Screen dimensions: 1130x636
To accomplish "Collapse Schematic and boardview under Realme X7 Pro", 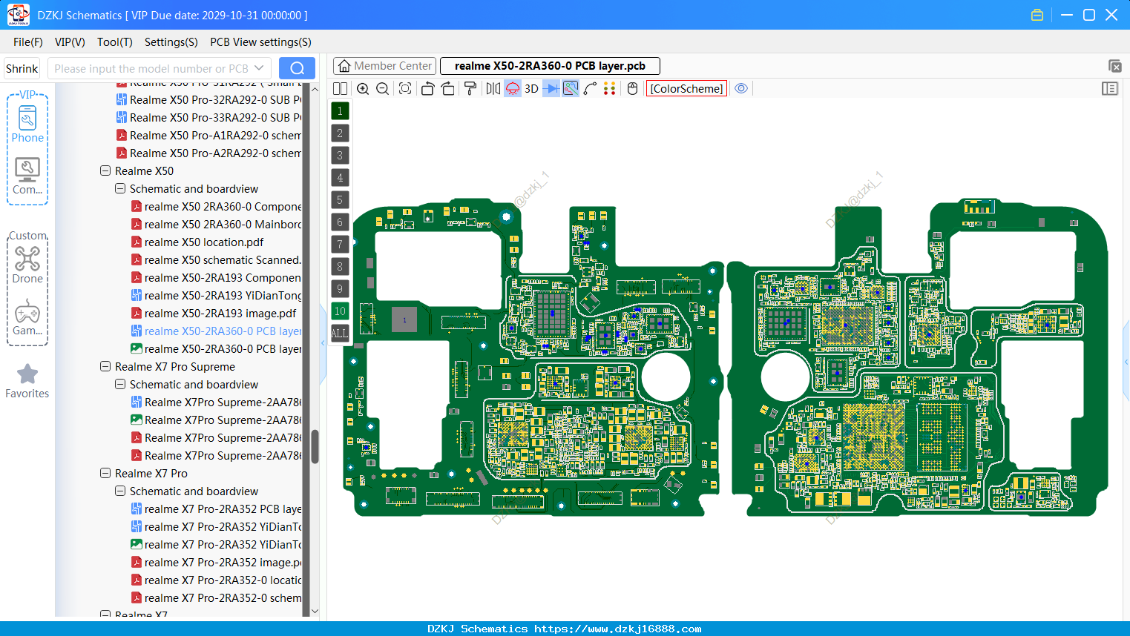I will pos(120,491).
